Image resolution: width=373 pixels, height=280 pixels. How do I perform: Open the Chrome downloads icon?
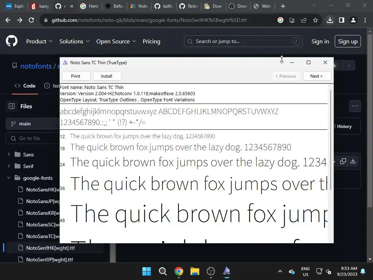(x=330, y=20)
